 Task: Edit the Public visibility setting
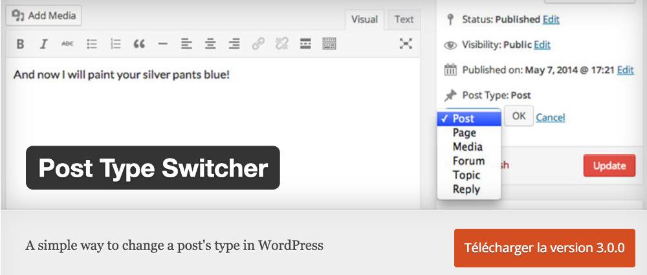[542, 45]
